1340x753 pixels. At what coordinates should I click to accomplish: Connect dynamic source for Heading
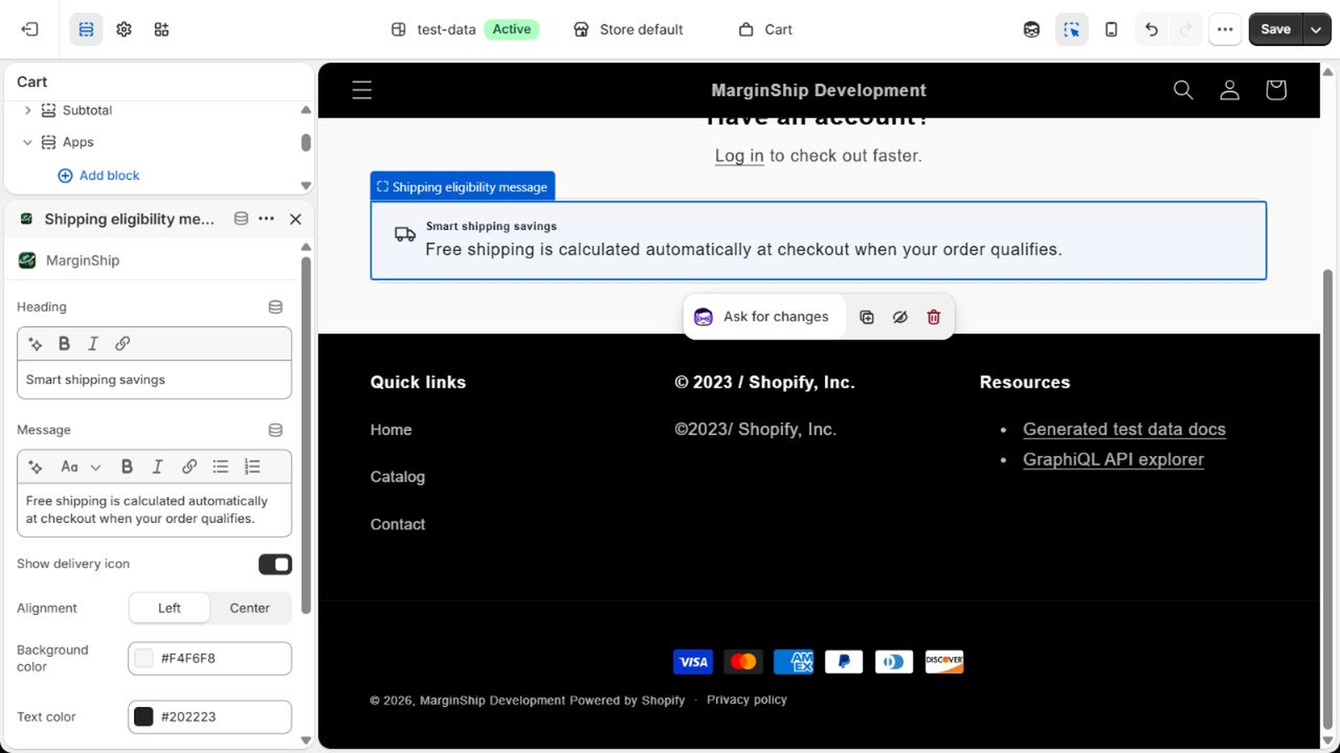(276, 307)
